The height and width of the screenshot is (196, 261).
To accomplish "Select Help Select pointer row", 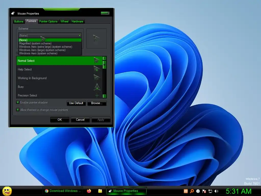I will coord(59,69).
